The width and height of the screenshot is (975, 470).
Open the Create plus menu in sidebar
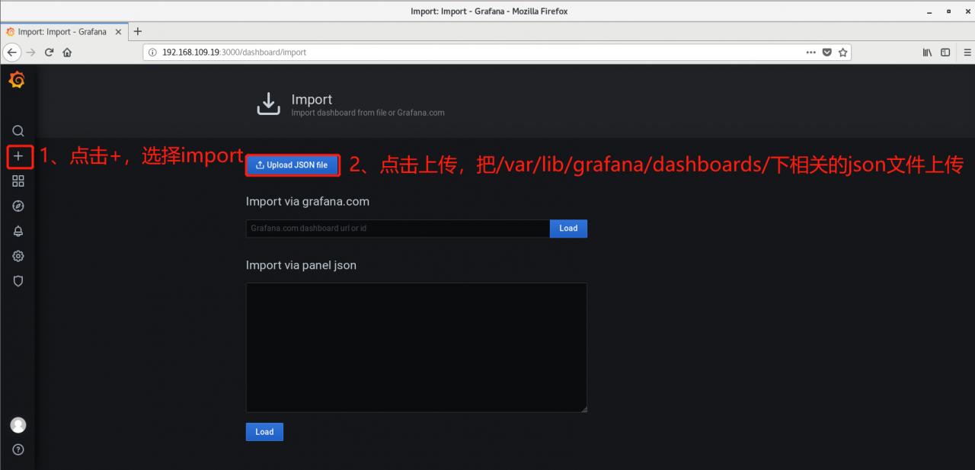(18, 156)
